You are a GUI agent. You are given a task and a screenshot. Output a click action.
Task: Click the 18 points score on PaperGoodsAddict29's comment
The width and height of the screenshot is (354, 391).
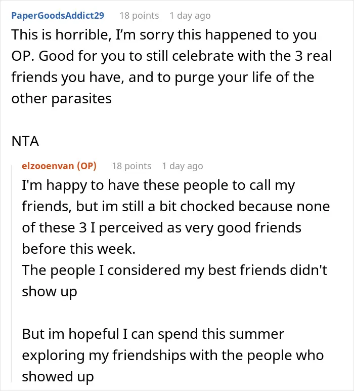[x=139, y=16]
